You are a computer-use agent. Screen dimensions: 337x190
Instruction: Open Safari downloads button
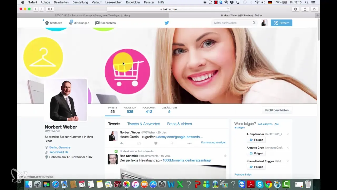click(296, 9)
